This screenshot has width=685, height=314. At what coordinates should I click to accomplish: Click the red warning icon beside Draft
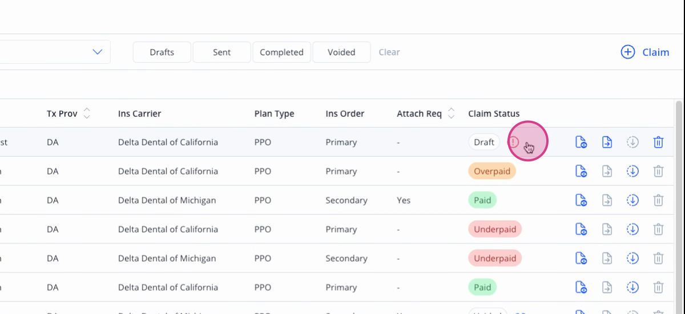(514, 142)
